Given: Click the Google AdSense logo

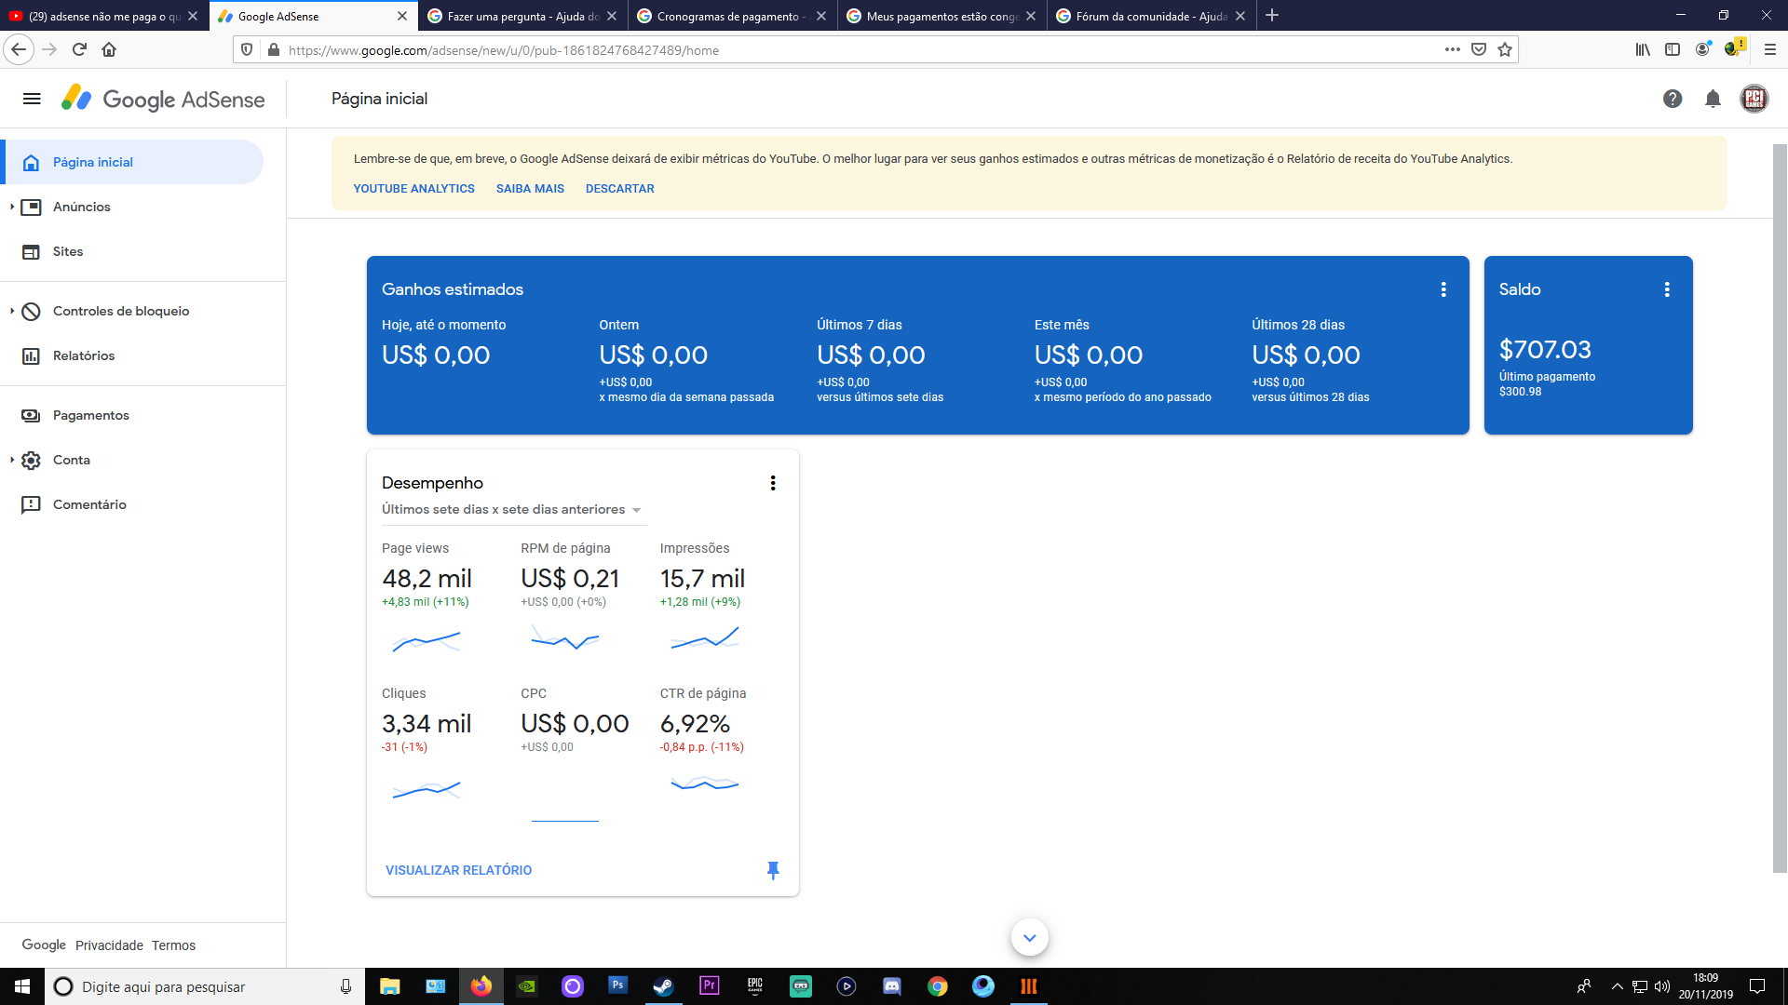Looking at the screenshot, I should [x=163, y=99].
